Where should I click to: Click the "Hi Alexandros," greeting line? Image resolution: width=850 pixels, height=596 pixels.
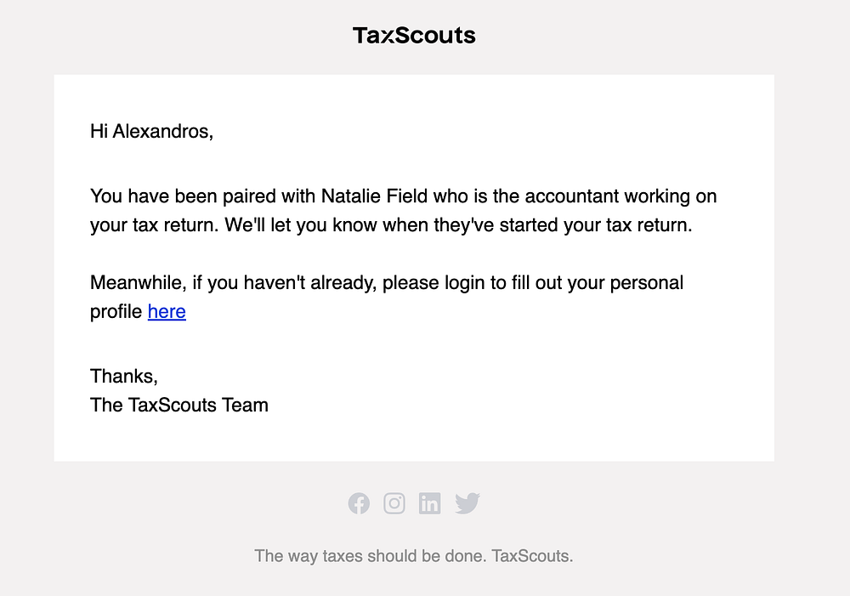(151, 131)
